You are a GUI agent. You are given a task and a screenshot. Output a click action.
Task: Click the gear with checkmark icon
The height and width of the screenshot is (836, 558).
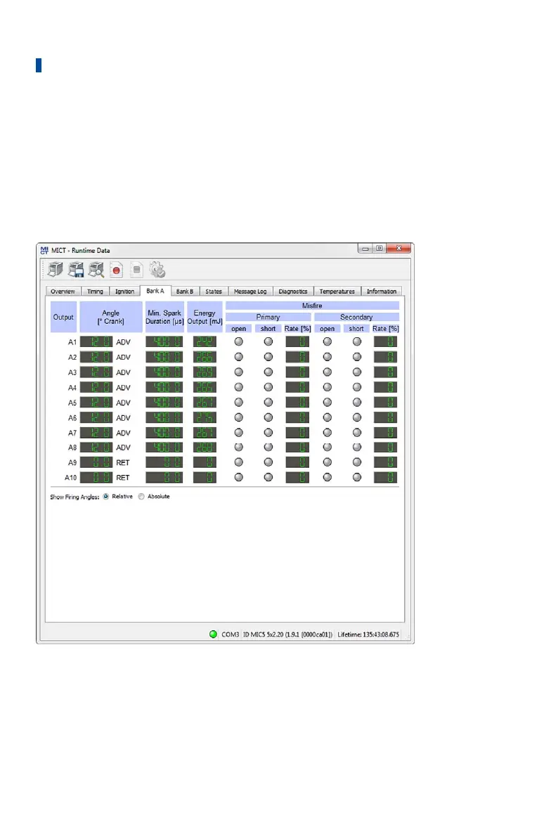(x=157, y=270)
